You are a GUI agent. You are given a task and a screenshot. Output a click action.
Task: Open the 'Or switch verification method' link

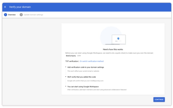tap(92, 61)
